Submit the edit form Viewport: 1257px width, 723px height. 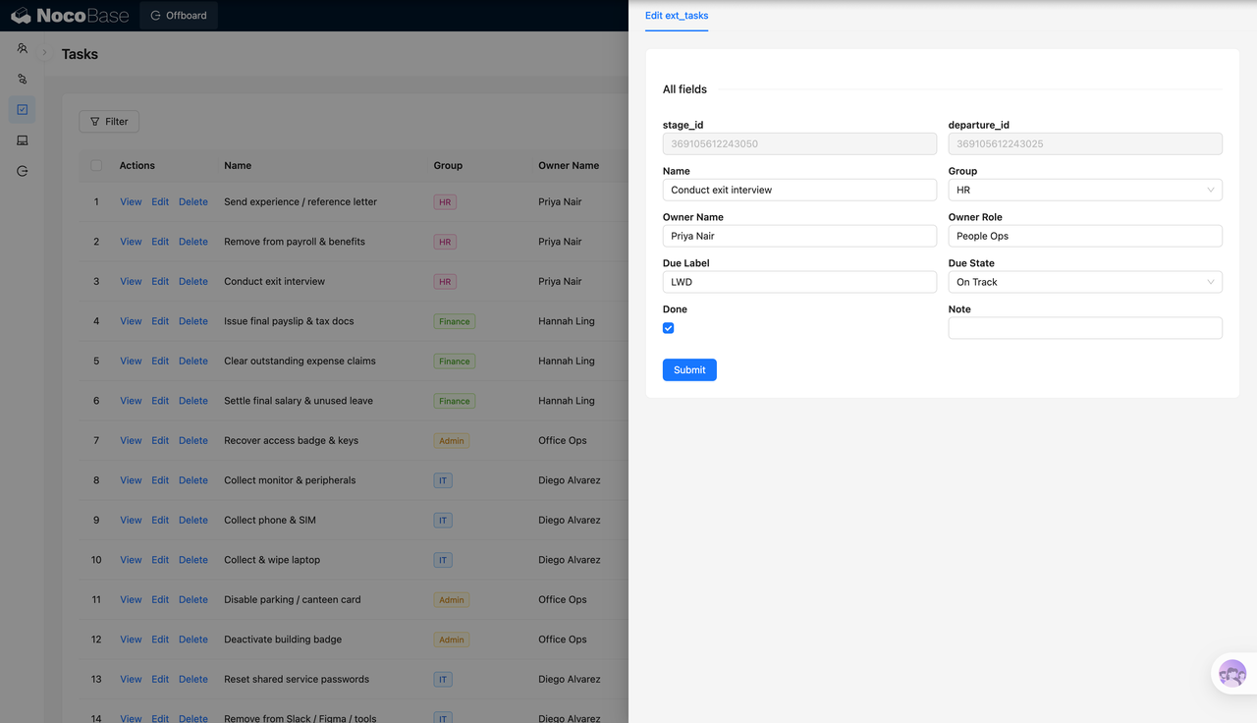[689, 369]
